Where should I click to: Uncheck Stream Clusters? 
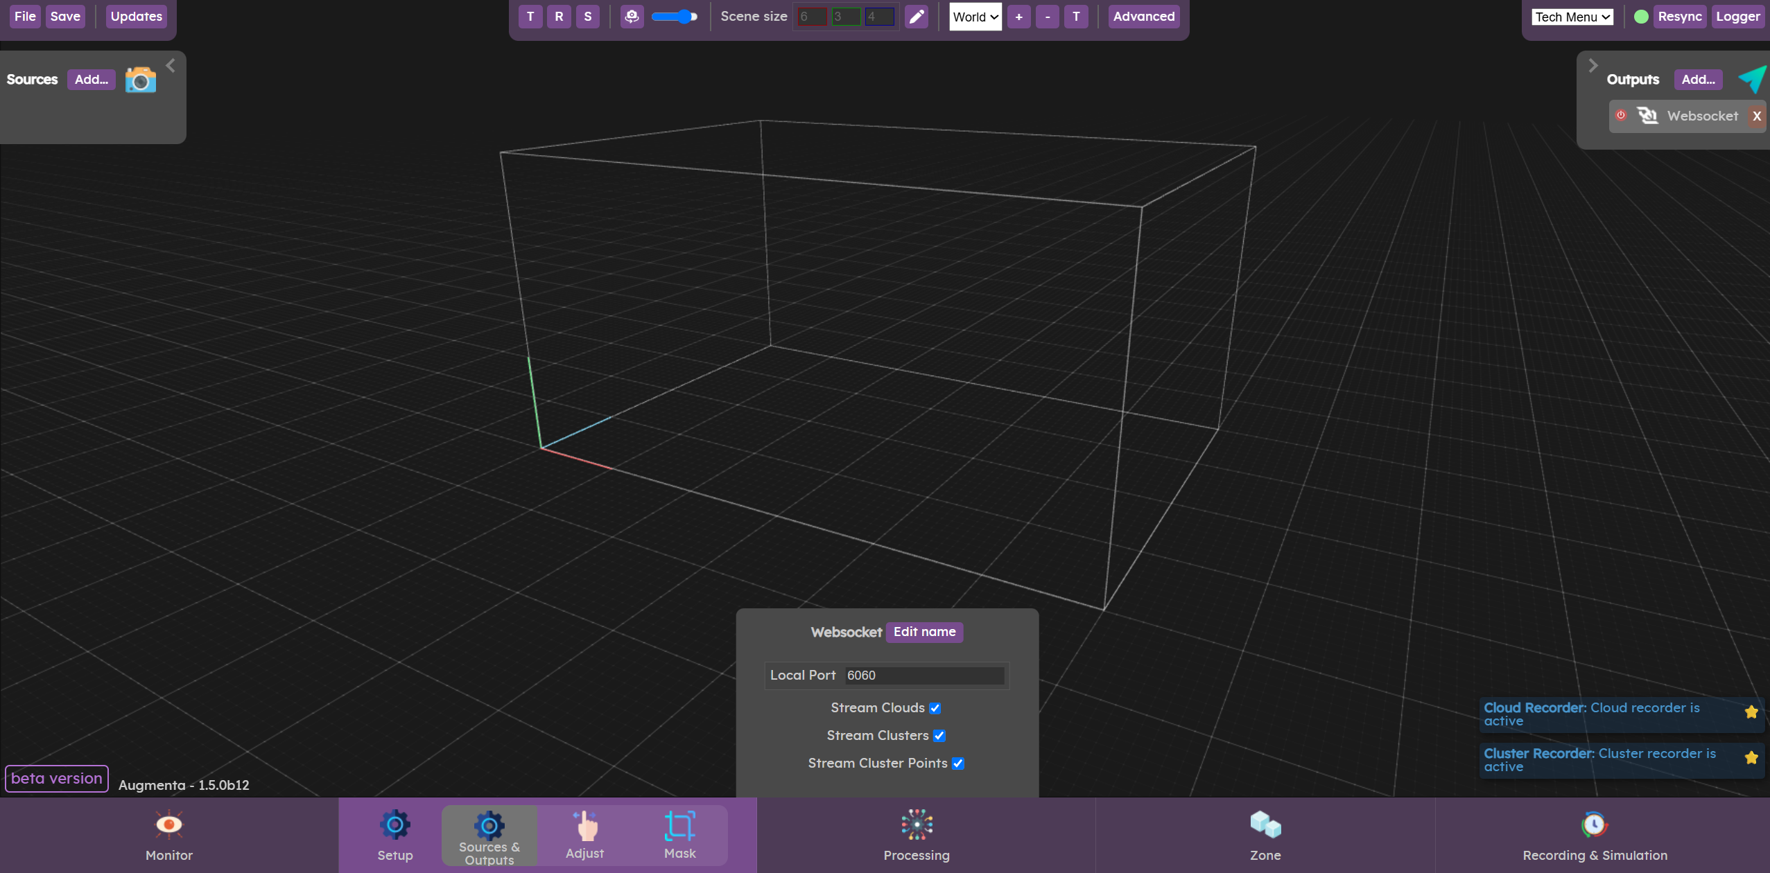coord(939,735)
